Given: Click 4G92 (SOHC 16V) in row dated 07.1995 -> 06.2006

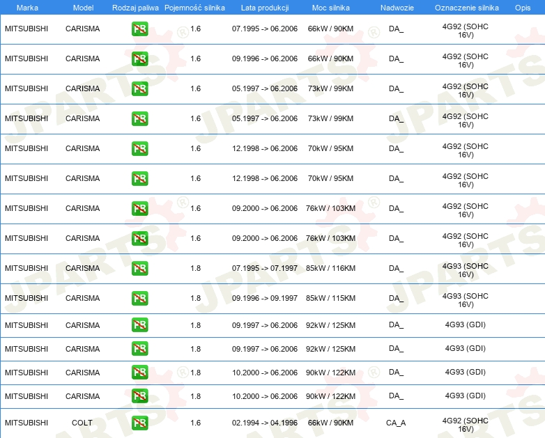Looking at the screenshot, I should point(466,31).
